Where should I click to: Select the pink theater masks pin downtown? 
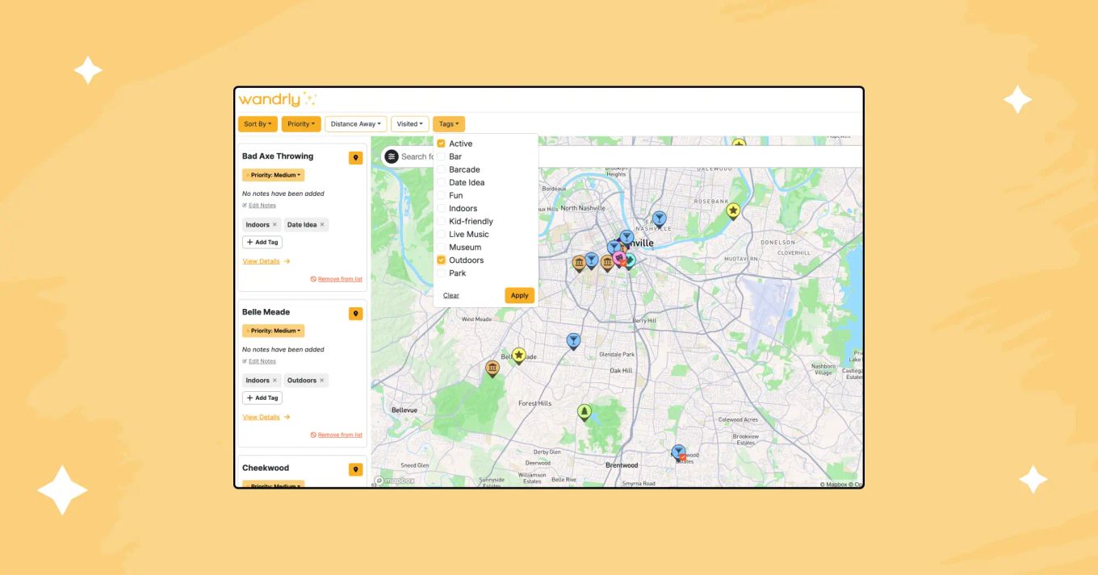point(619,258)
